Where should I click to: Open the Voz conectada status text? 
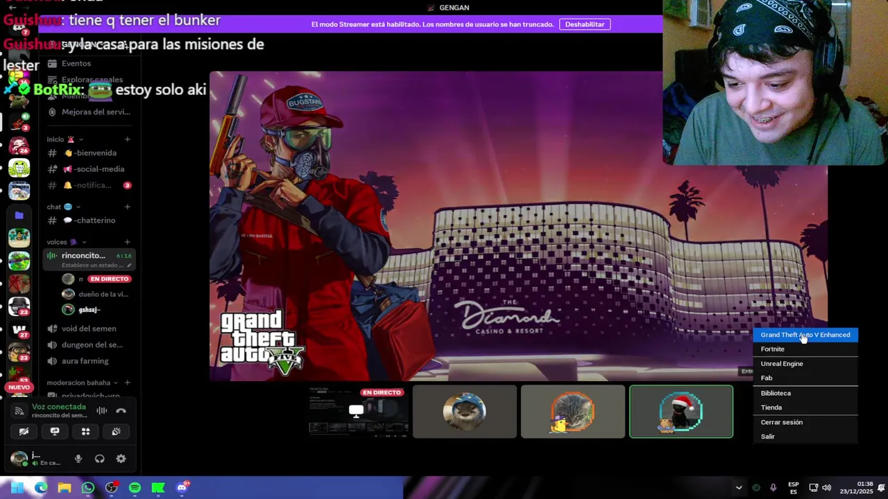59,407
